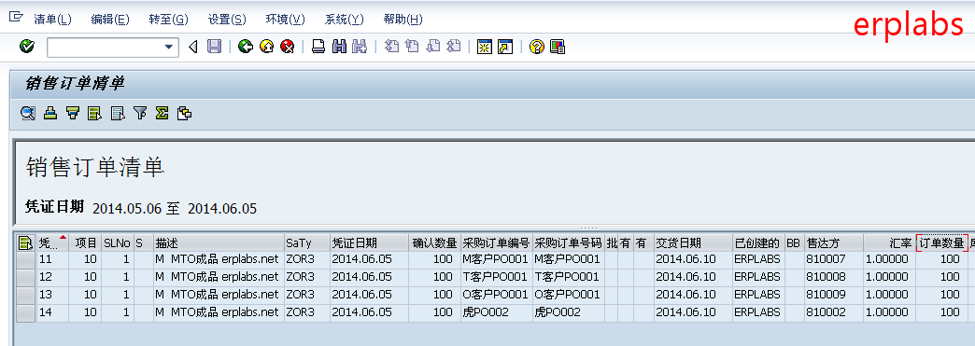Open the 设置(S) menu

pos(227,20)
